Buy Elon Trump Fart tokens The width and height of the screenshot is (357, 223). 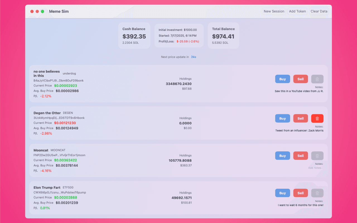[x=282, y=193]
